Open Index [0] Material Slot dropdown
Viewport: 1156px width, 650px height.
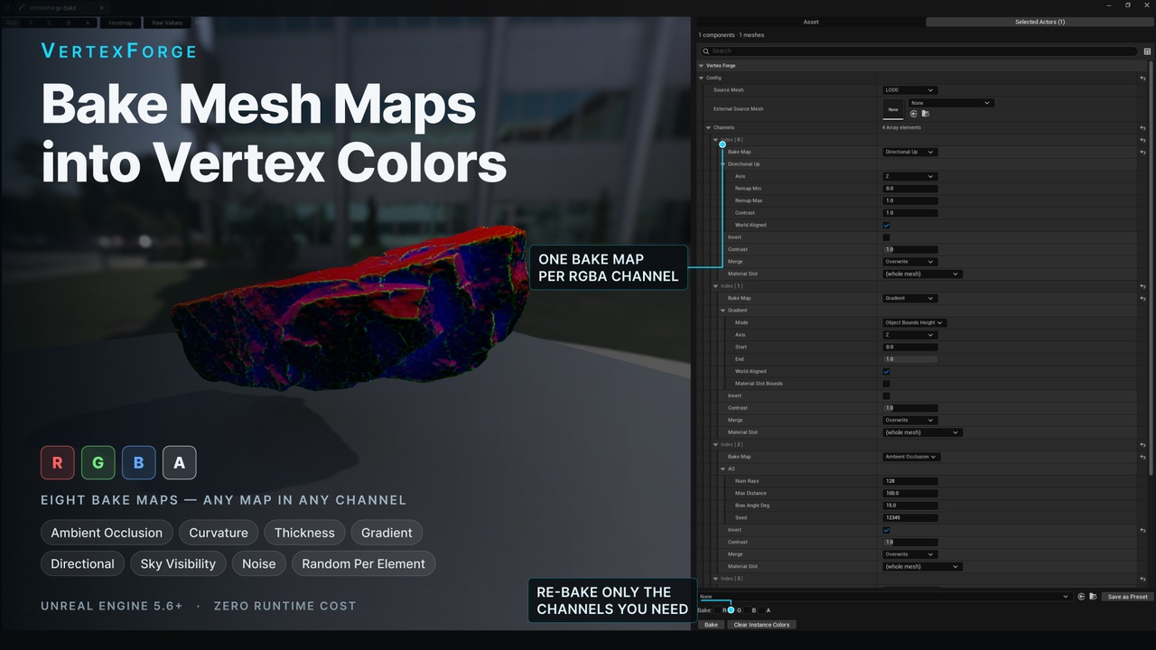click(x=922, y=274)
